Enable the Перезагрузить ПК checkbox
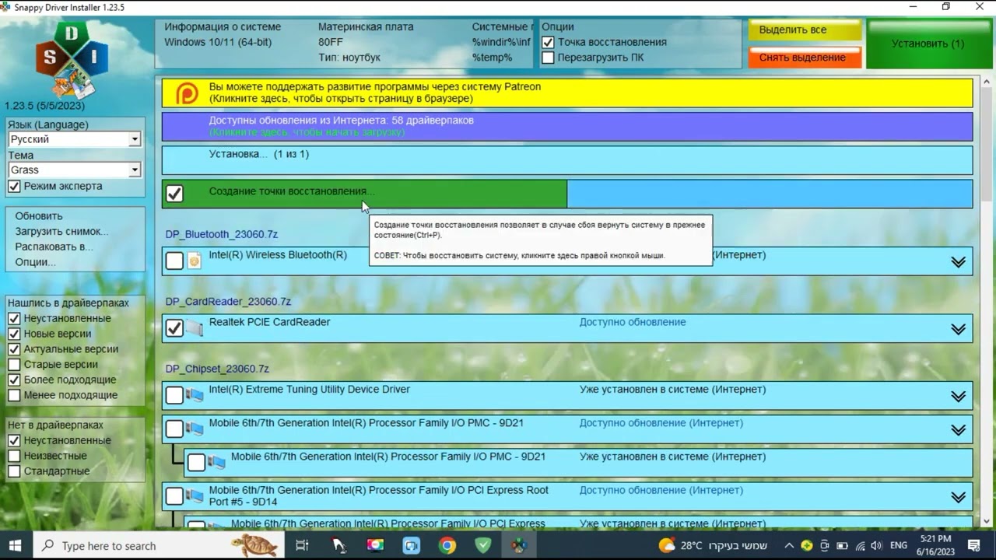996x560 pixels. tap(548, 58)
